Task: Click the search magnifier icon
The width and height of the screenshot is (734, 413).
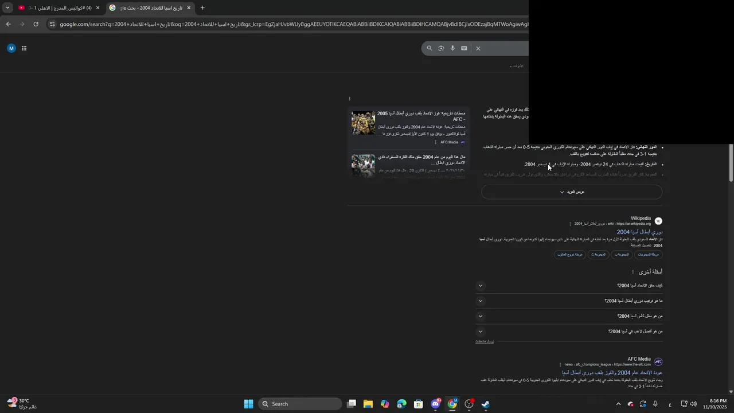Action: [429, 48]
